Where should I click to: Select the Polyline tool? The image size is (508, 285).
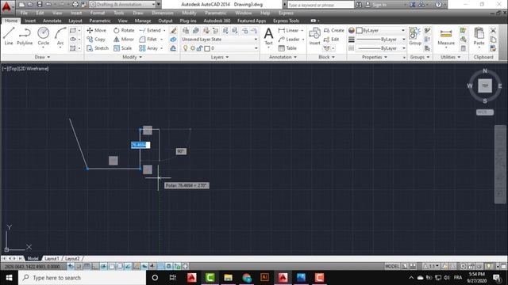[x=25, y=36]
